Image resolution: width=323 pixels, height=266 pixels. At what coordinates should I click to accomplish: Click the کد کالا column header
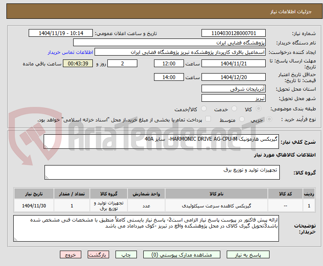click(x=285, y=194)
